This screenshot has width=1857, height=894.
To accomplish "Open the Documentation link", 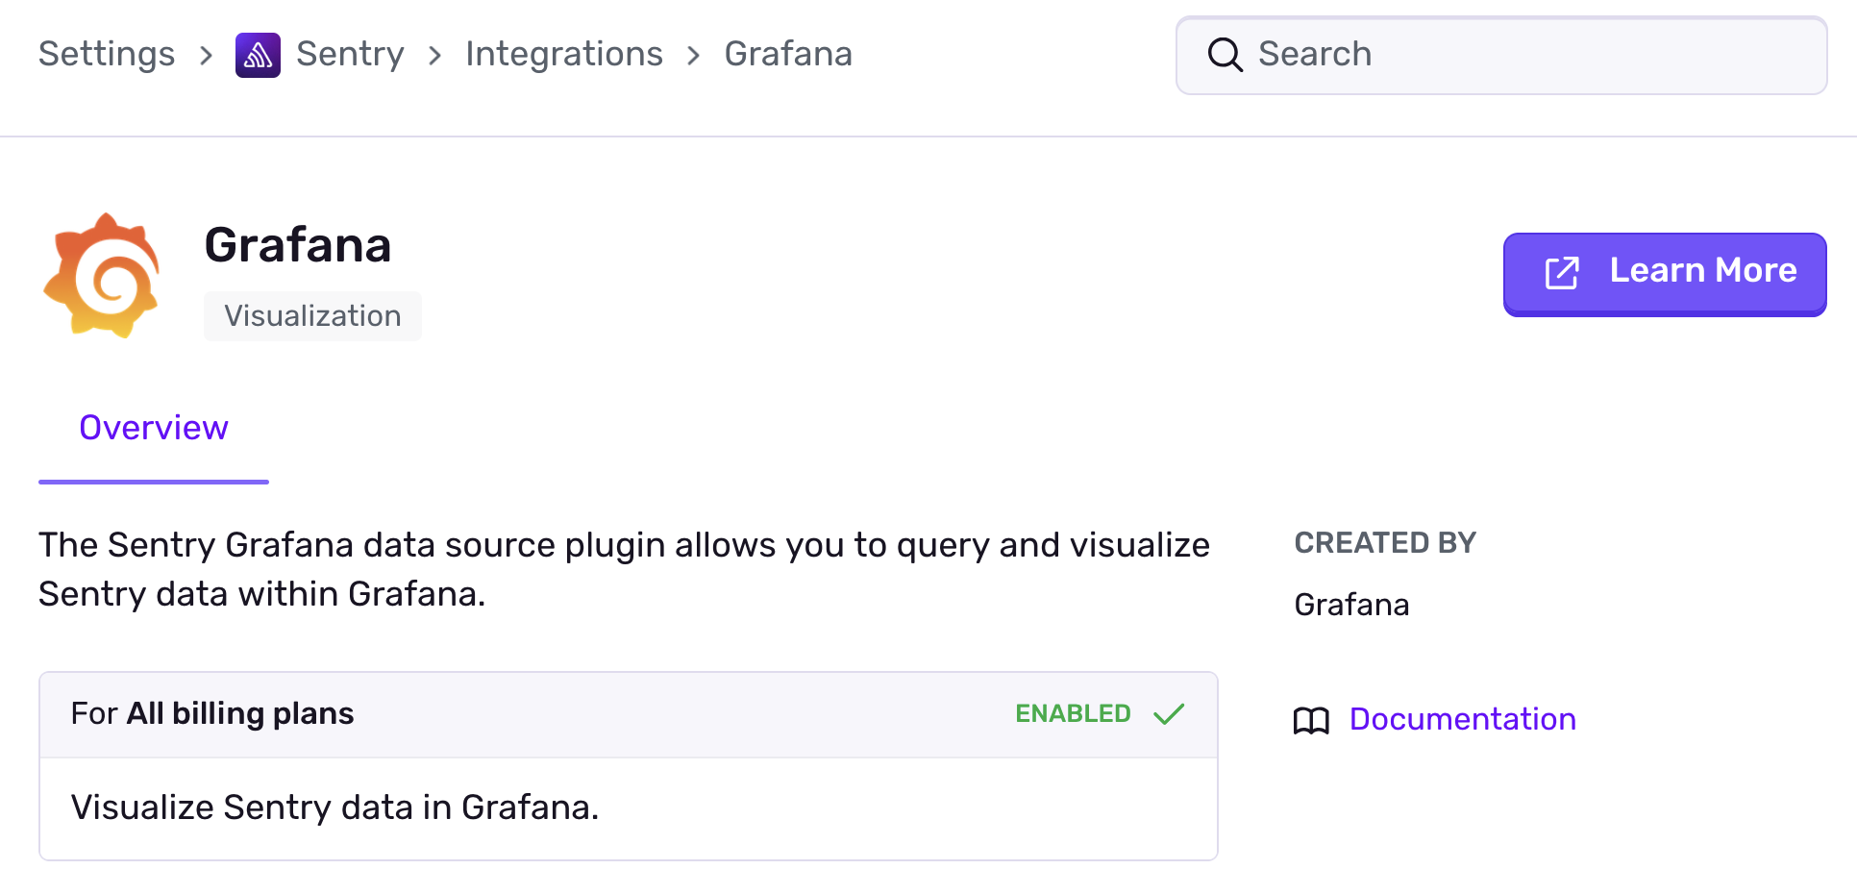I will pos(1462,720).
